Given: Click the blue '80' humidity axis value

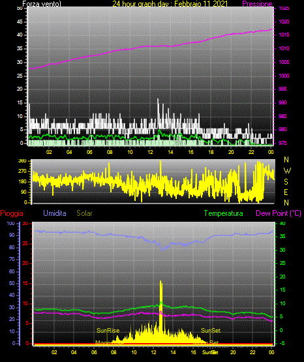Looking at the screenshot, I should pos(12,247).
